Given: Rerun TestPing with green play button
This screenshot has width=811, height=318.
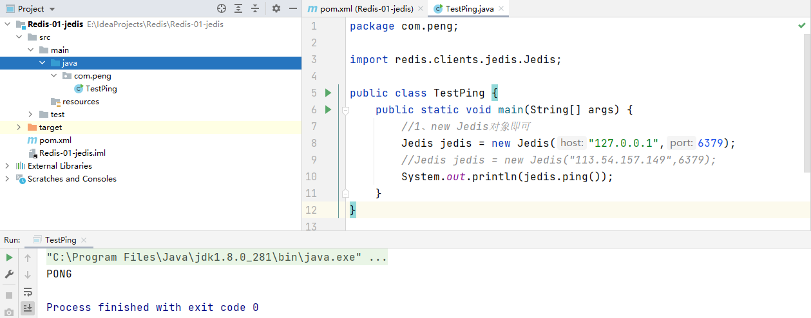Looking at the screenshot, I should coord(9,257).
